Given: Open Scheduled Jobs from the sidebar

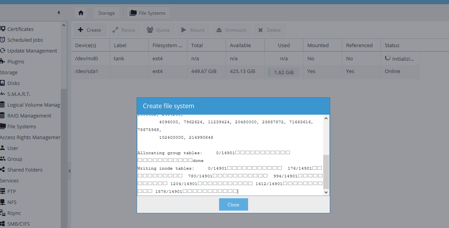Looking at the screenshot, I should point(25,40).
